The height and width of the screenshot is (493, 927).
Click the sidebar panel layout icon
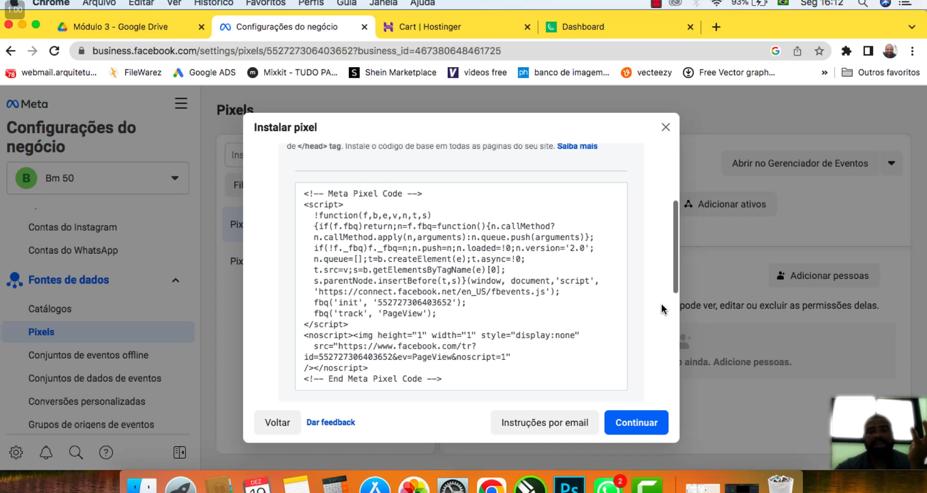click(180, 452)
